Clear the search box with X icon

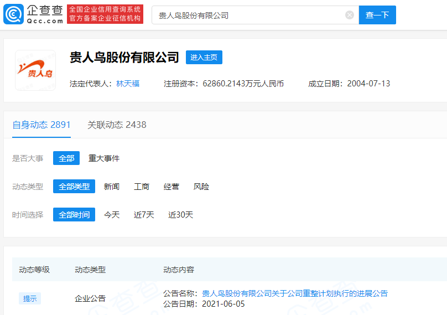(x=350, y=15)
